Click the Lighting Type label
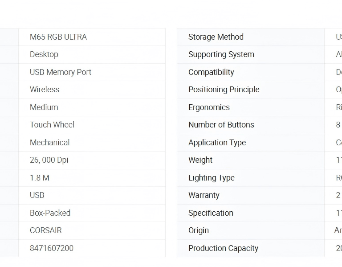342x267 pixels. pos(212,178)
